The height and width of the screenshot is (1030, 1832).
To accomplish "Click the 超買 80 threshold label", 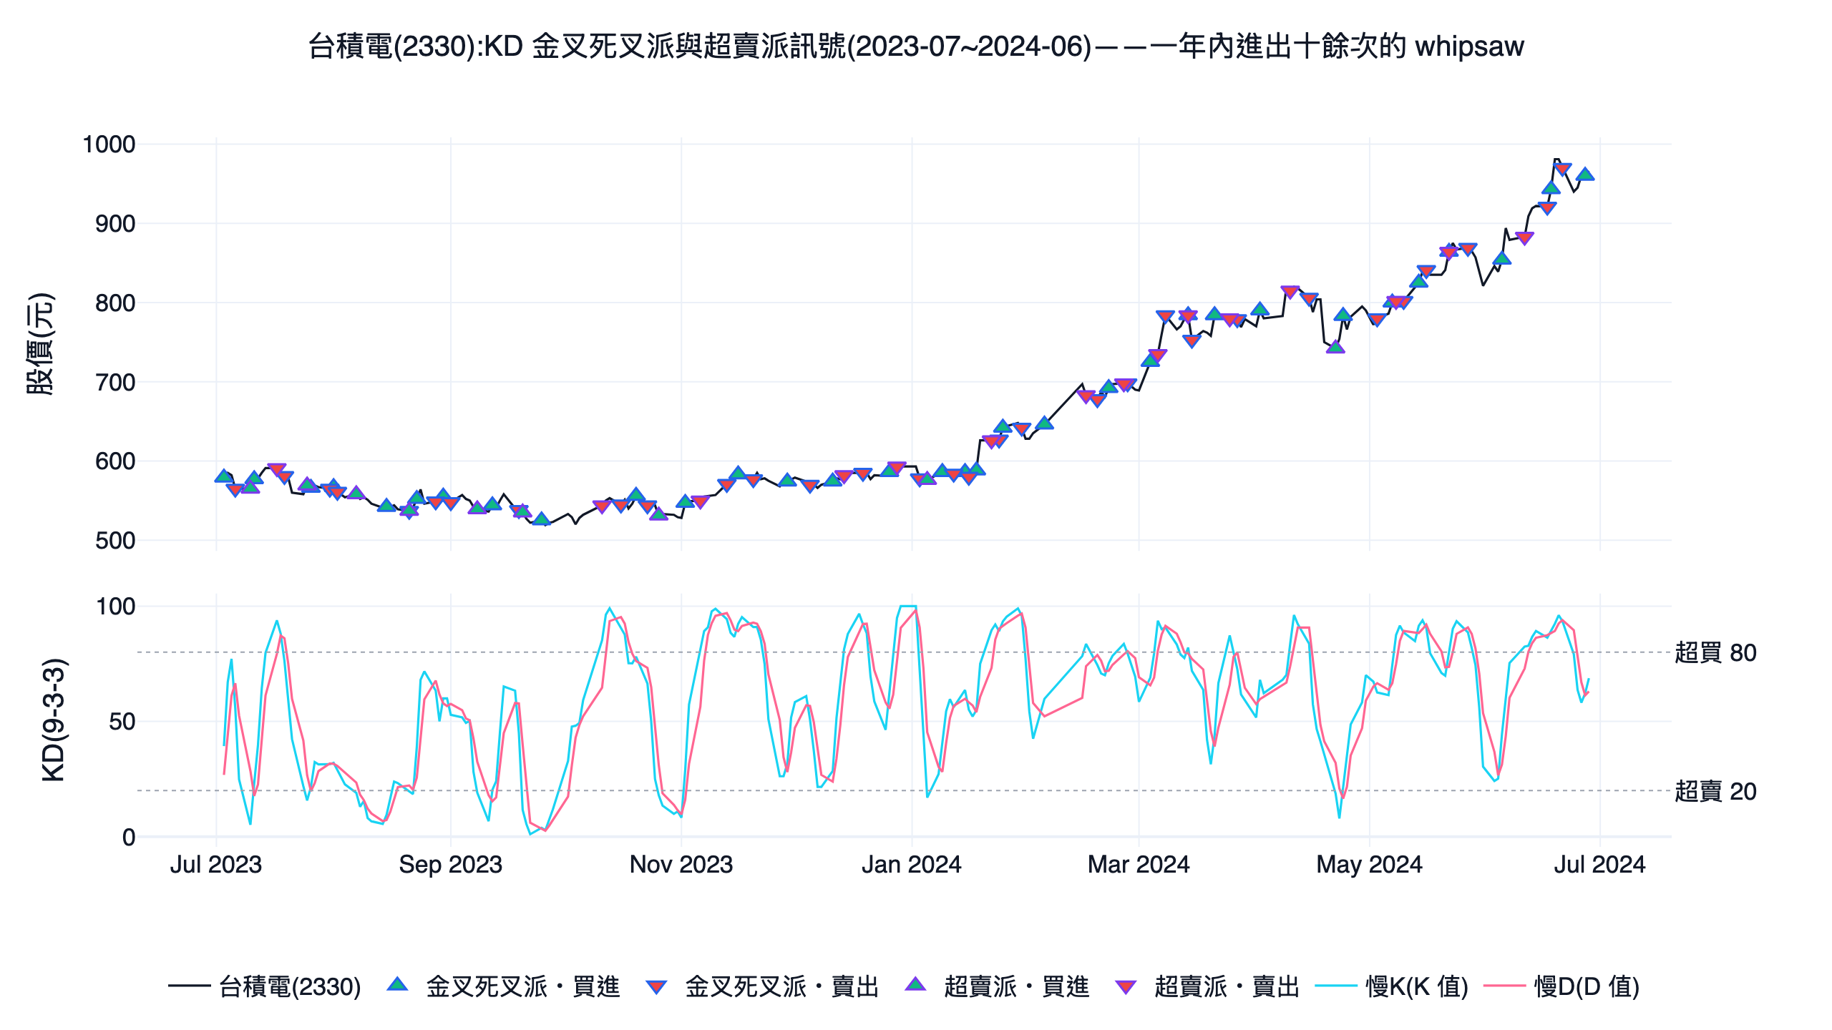I will [x=1715, y=652].
